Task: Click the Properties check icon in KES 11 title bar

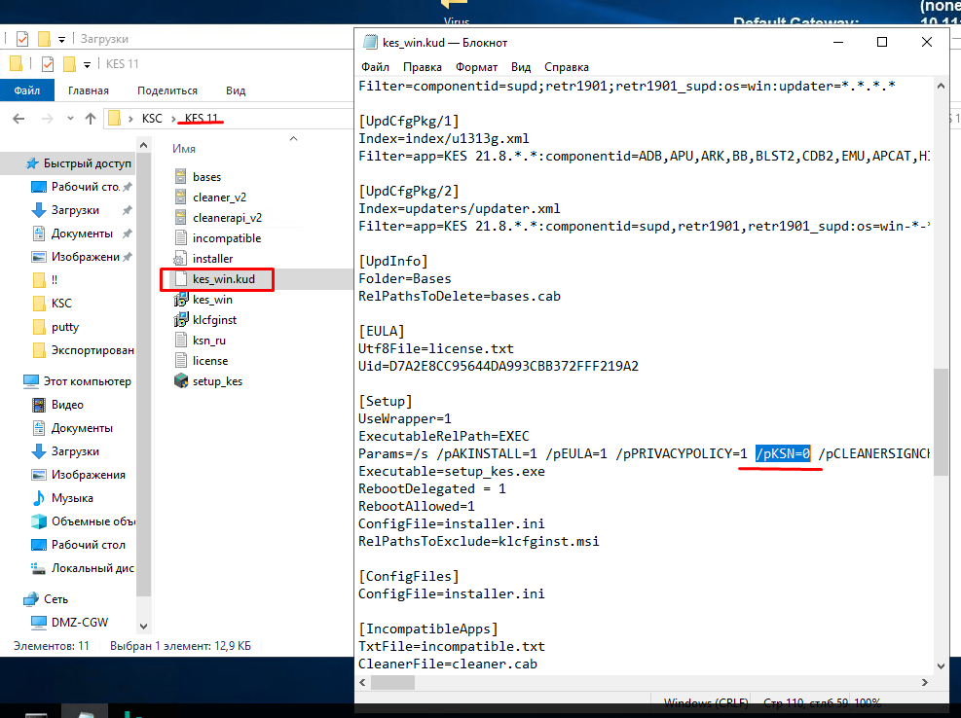Action: (47, 63)
